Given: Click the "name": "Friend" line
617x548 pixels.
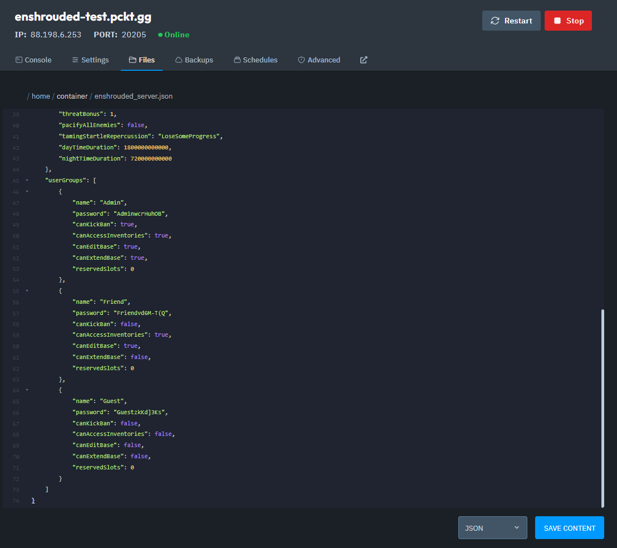Looking at the screenshot, I should 101,302.
